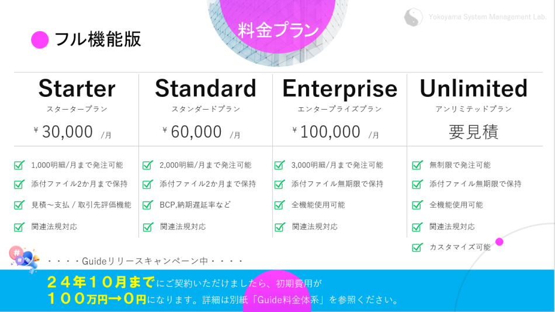Screen dimensions: 555x312
Task: Click the 料金プラン title circle
Action: pos(278,29)
